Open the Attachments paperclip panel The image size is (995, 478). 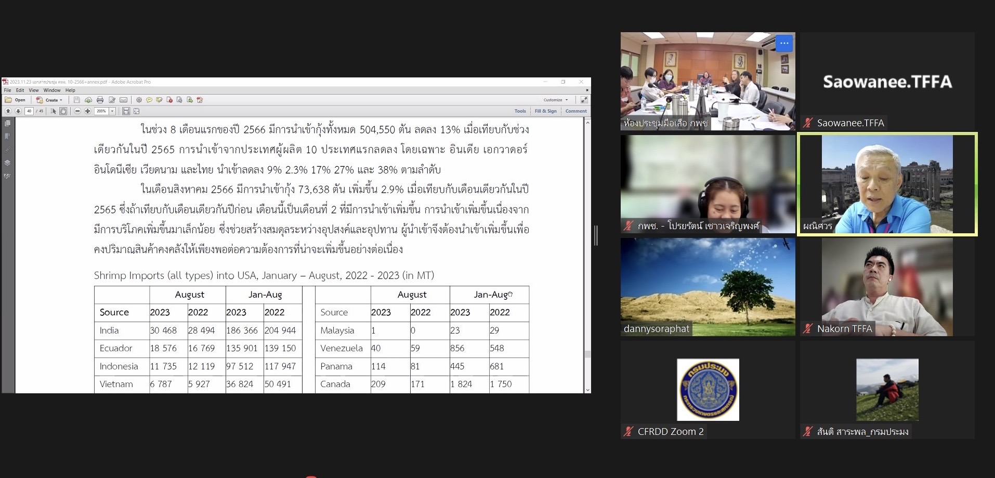pyautogui.click(x=7, y=150)
